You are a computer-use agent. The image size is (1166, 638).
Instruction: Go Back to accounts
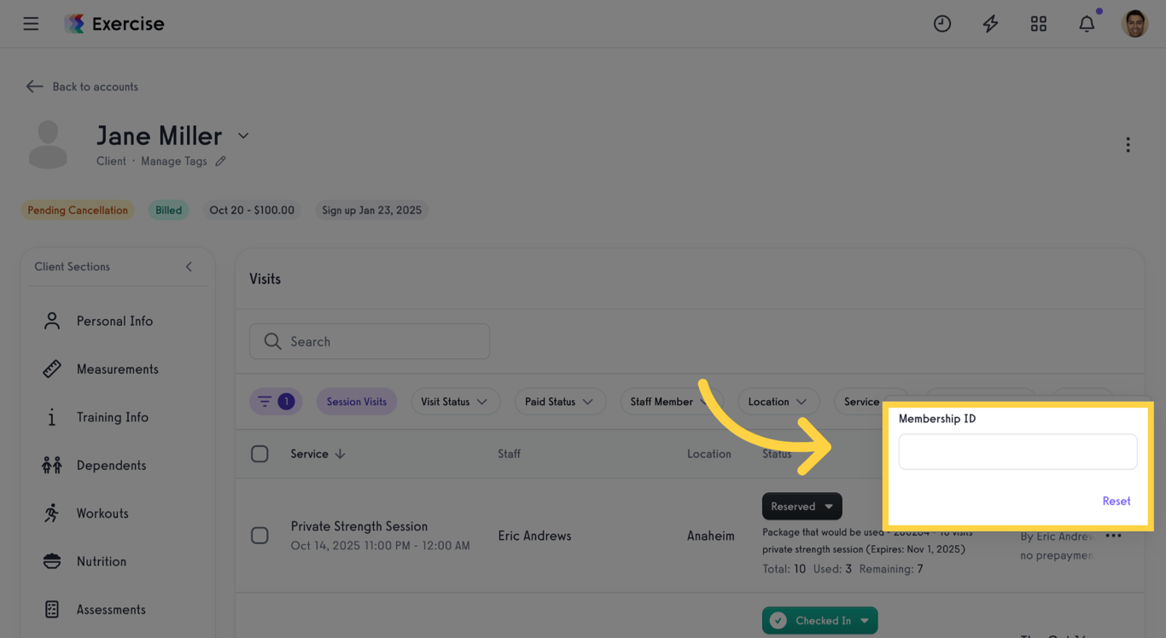[x=81, y=86]
